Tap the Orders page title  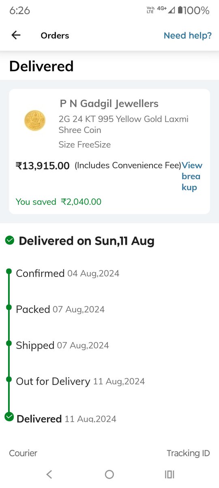click(x=55, y=36)
